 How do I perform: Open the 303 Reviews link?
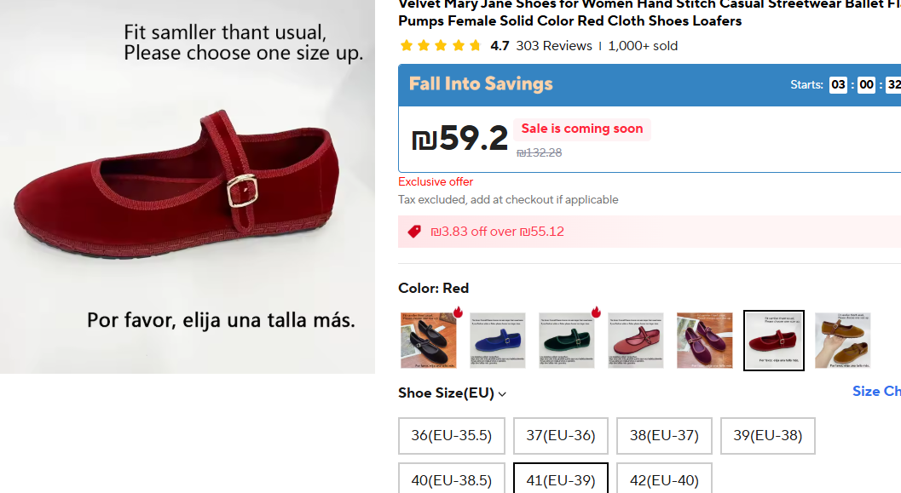(x=554, y=46)
